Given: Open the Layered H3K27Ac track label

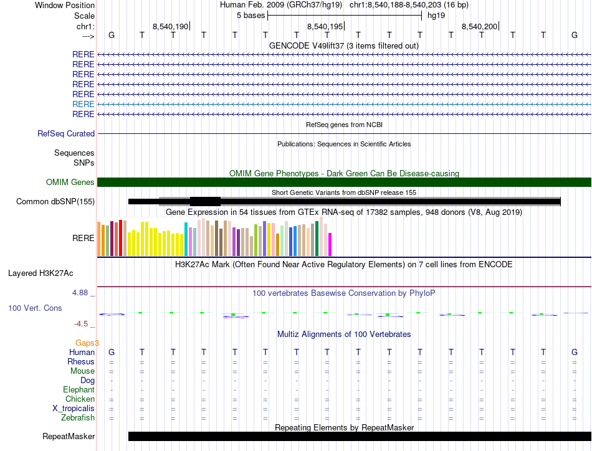Looking at the screenshot, I should point(41,273).
